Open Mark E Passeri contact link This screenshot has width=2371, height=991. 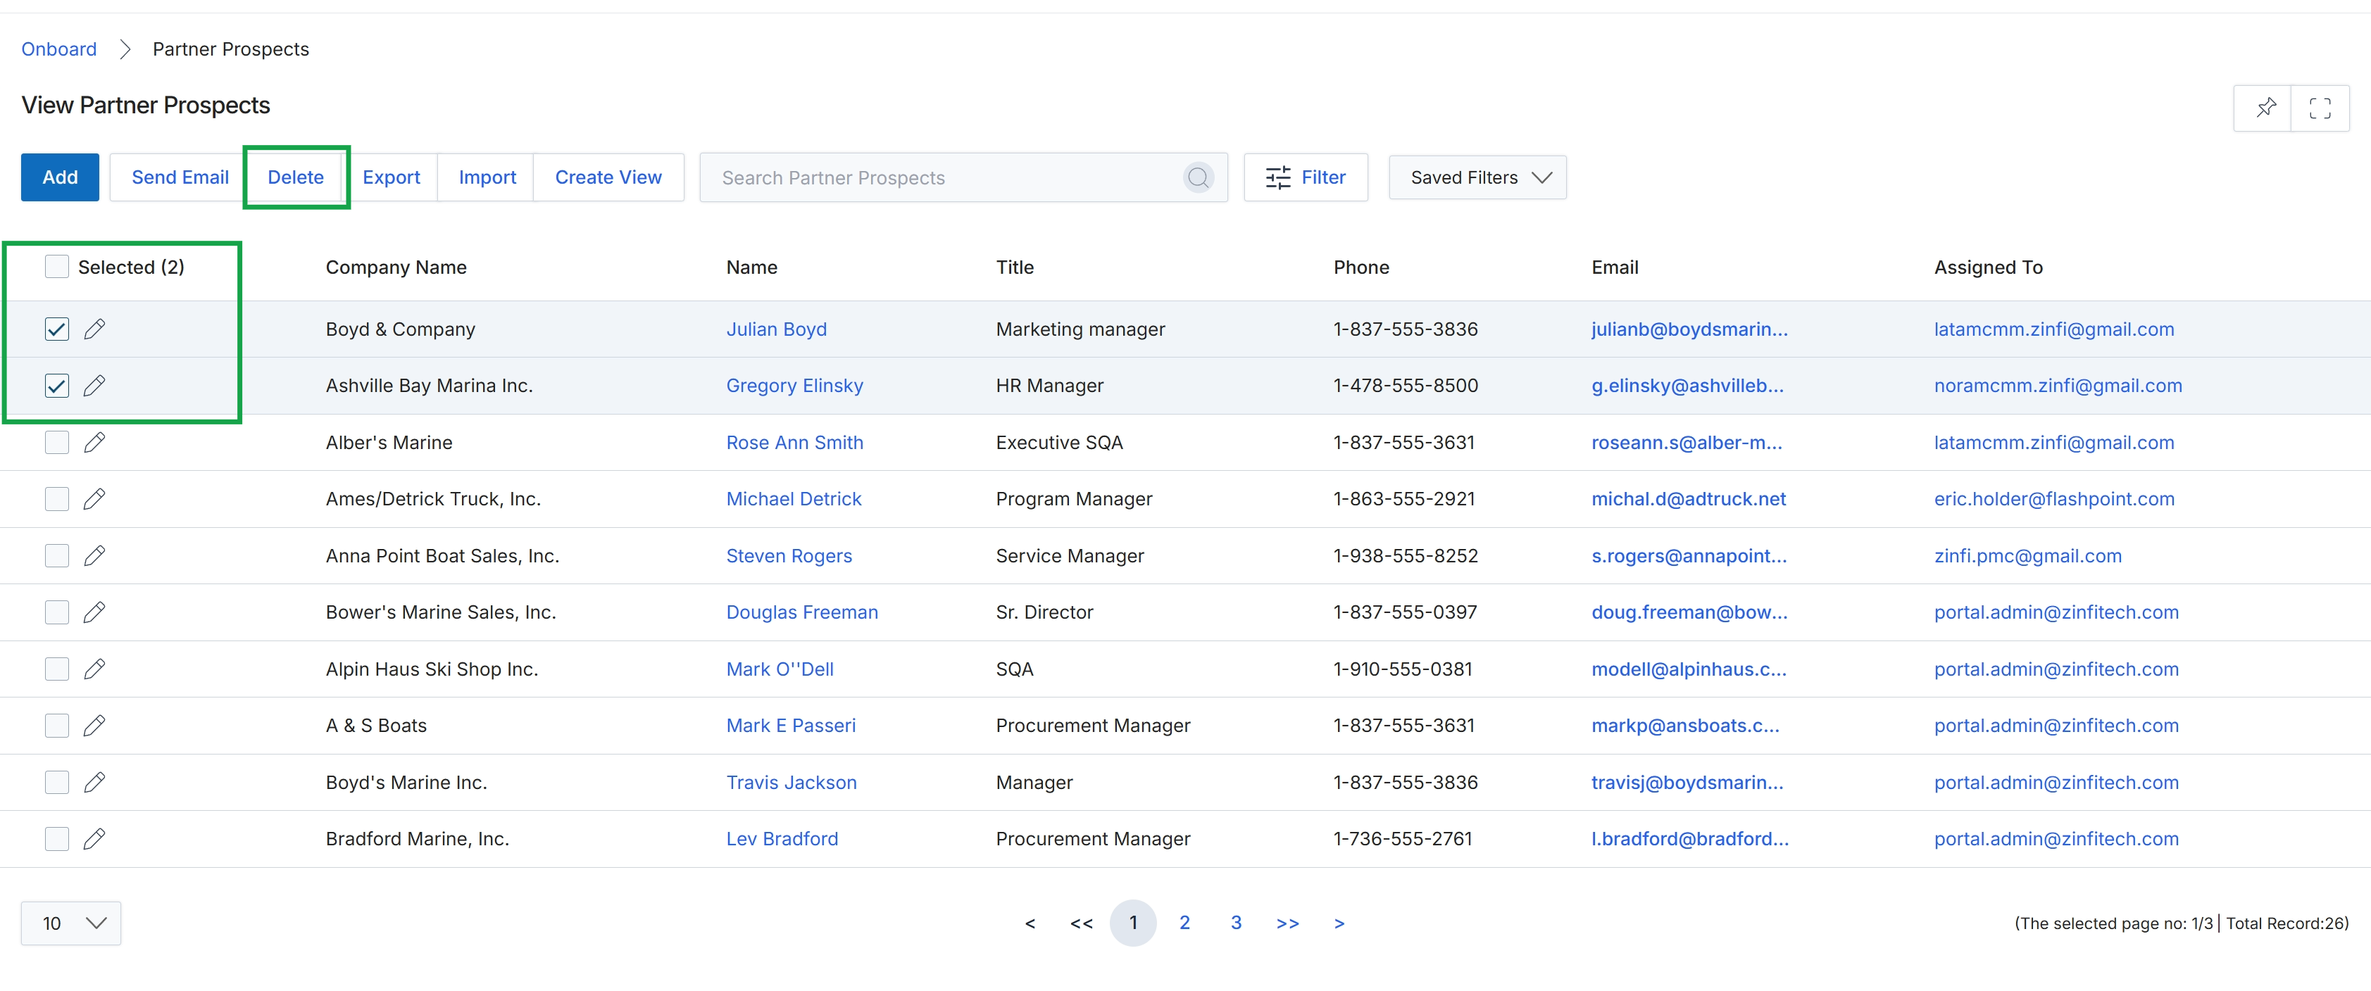tap(791, 726)
